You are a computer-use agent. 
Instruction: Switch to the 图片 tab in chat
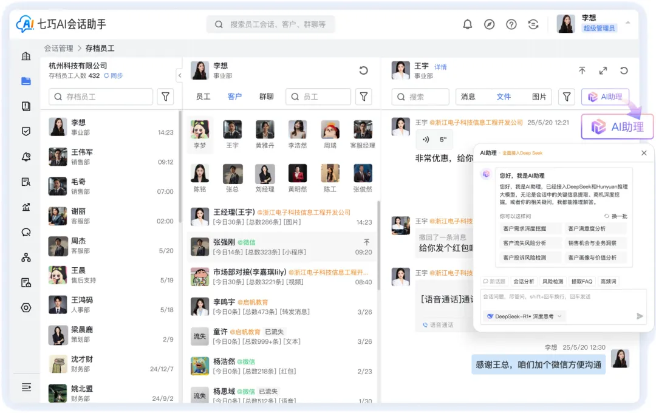539,97
